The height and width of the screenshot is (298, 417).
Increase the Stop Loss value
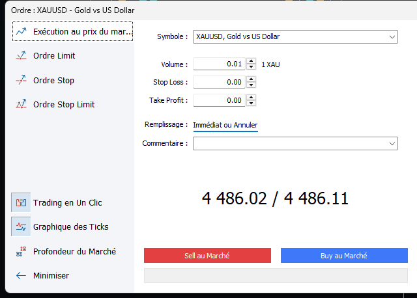click(251, 79)
